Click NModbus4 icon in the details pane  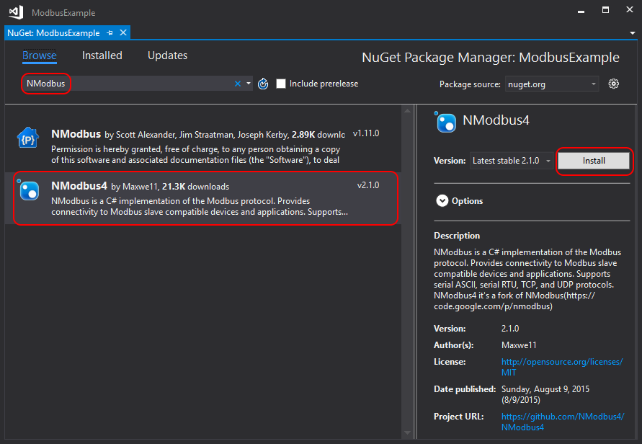[446, 123]
